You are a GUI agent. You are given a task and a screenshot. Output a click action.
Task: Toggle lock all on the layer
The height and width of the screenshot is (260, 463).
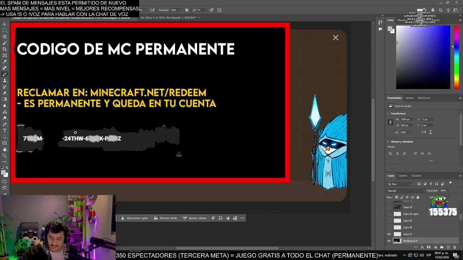pos(418,197)
